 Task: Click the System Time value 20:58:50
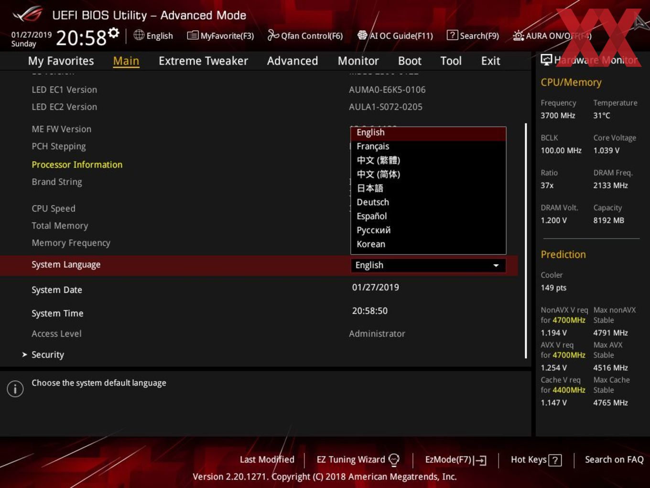370,311
